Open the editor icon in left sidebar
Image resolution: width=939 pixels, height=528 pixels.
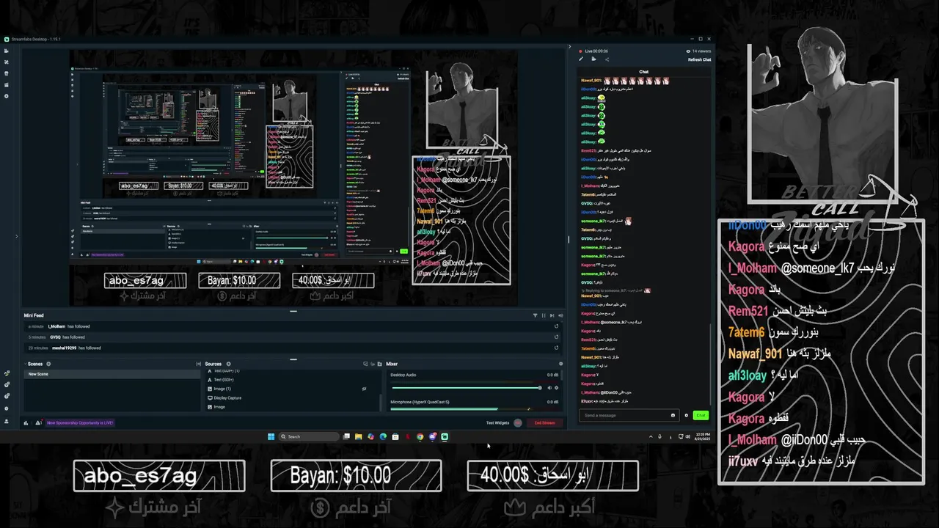pyautogui.click(x=7, y=51)
